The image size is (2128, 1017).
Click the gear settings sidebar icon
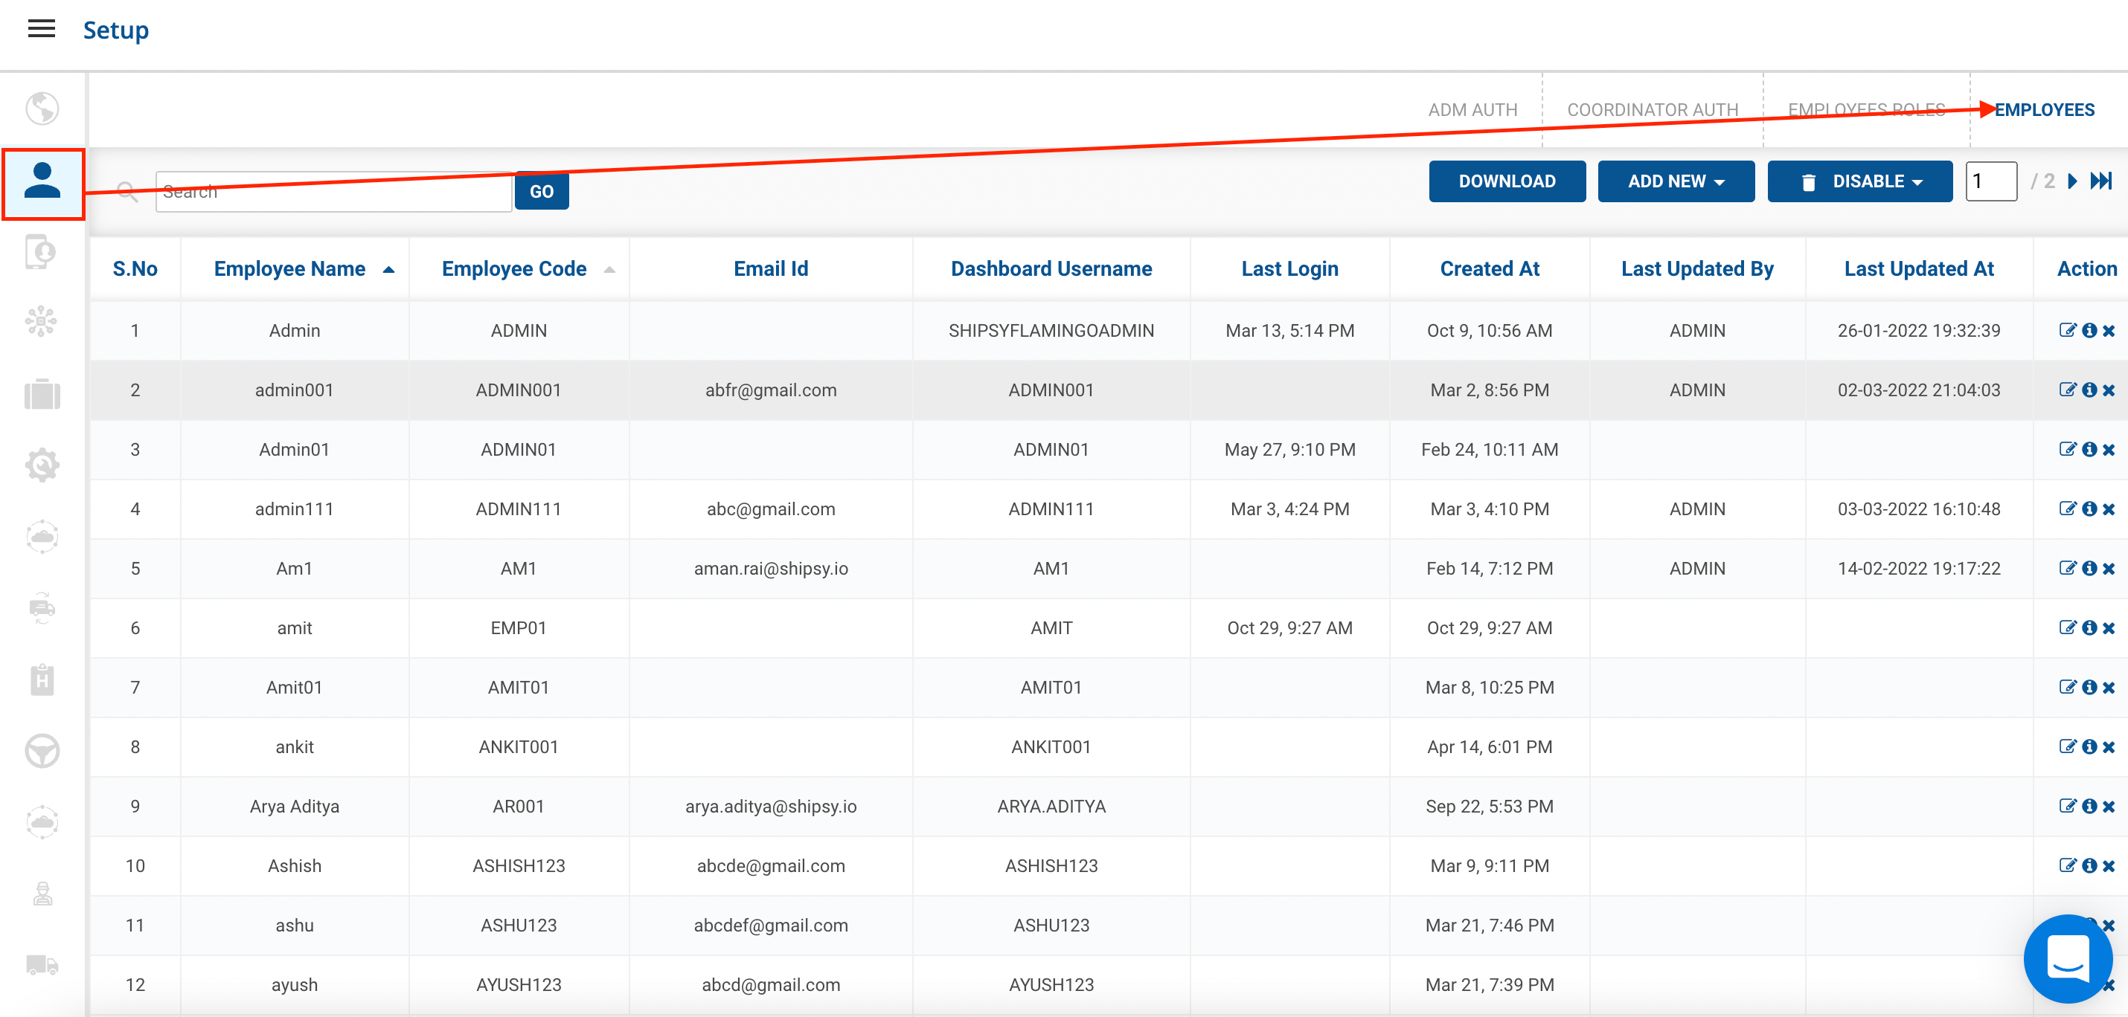tap(42, 465)
